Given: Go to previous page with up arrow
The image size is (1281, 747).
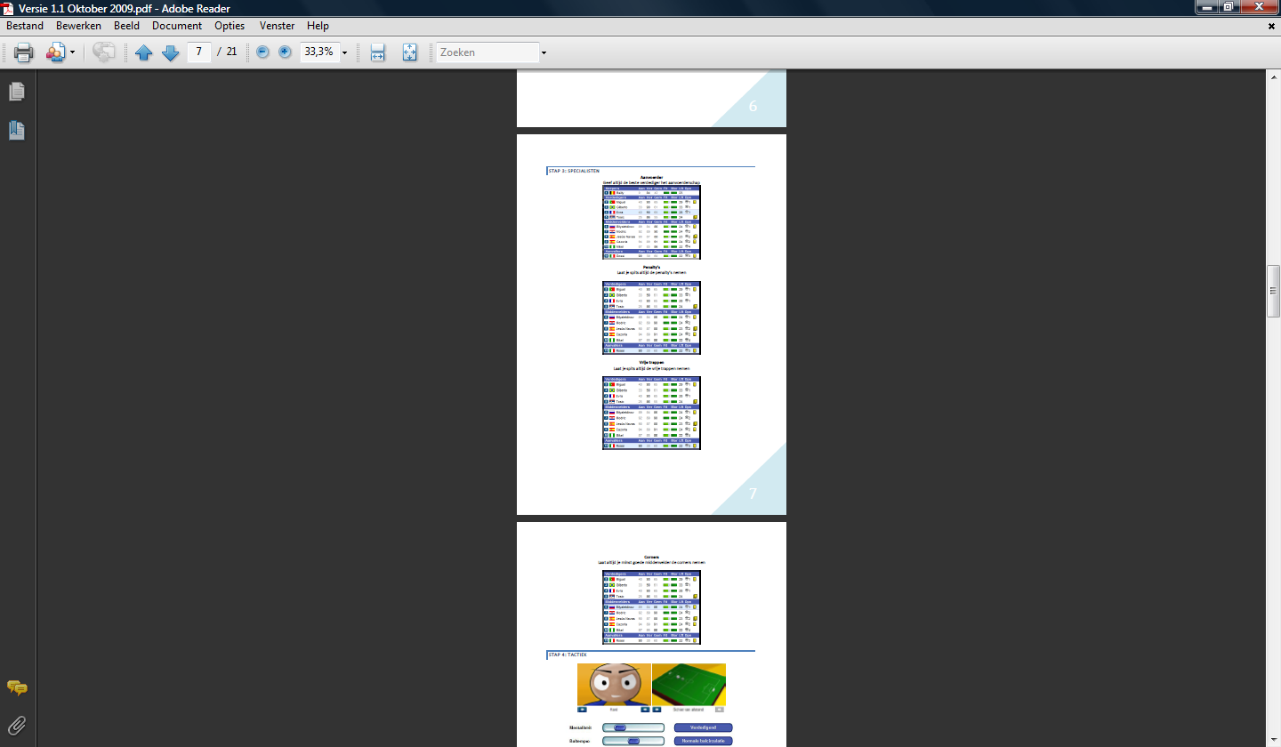Looking at the screenshot, I should (x=144, y=52).
